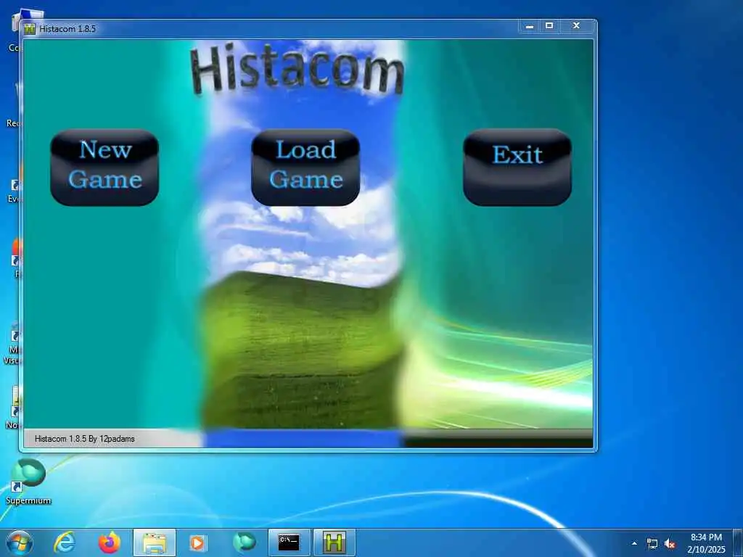Image resolution: width=743 pixels, height=557 pixels.
Task: Click 'Histacom 1.8.5 By 12padams' status text
Action: click(x=85, y=439)
